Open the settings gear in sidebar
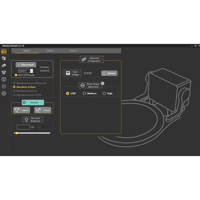Viewport: 200px width, 200px height. [4, 93]
